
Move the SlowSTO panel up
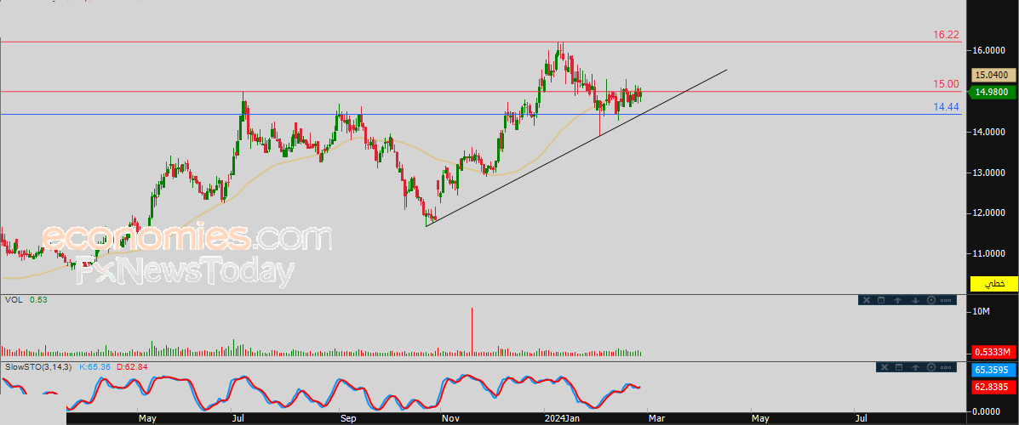915,367
